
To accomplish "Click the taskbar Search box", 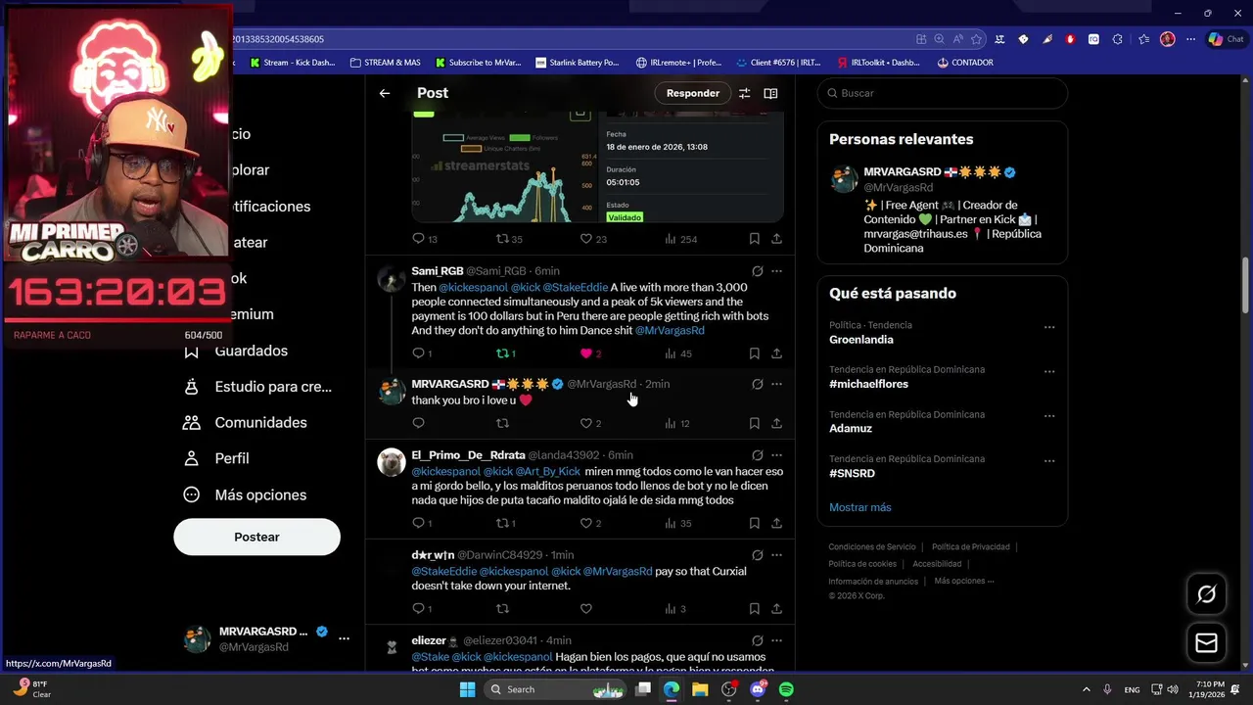I will [555, 689].
